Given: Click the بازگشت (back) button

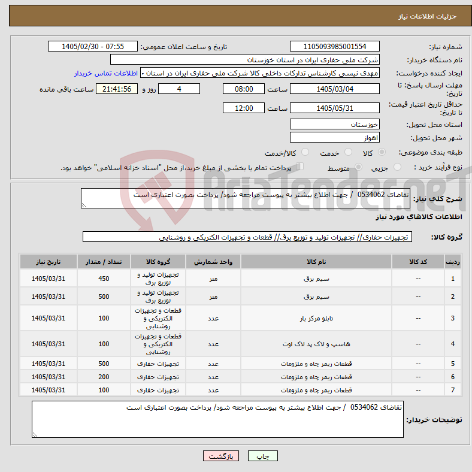Looking at the screenshot, I should (x=220, y=456).
